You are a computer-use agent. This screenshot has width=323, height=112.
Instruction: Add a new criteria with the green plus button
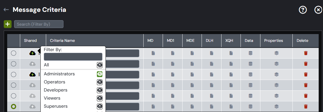7,24
